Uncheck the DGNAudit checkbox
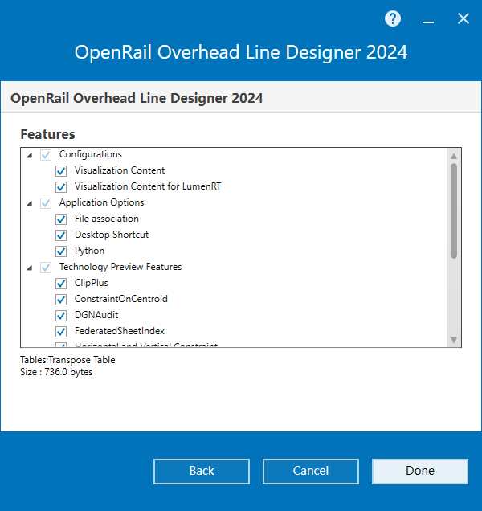This screenshot has width=482, height=511. coord(61,316)
